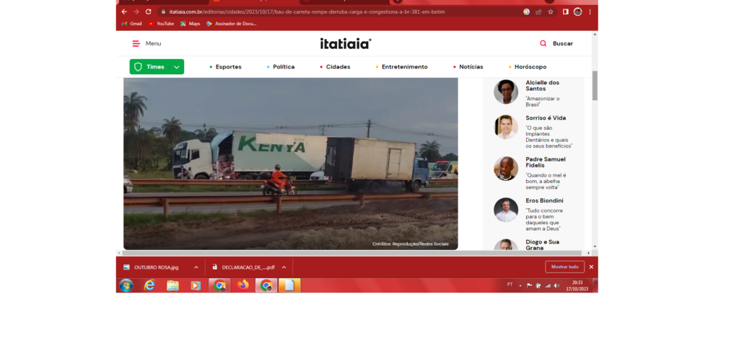
Task: Click Alcielle dos Santos avatar
Action: pos(506,92)
